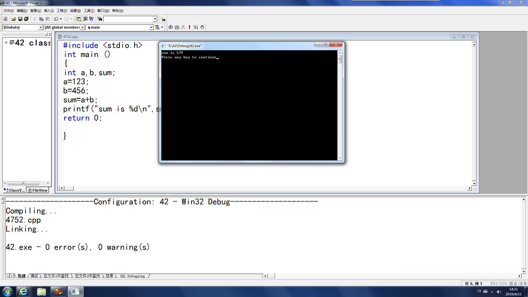This screenshot has height=297, width=528.
Task: Click the Find in Files binoculars icon
Action: click(100, 19)
